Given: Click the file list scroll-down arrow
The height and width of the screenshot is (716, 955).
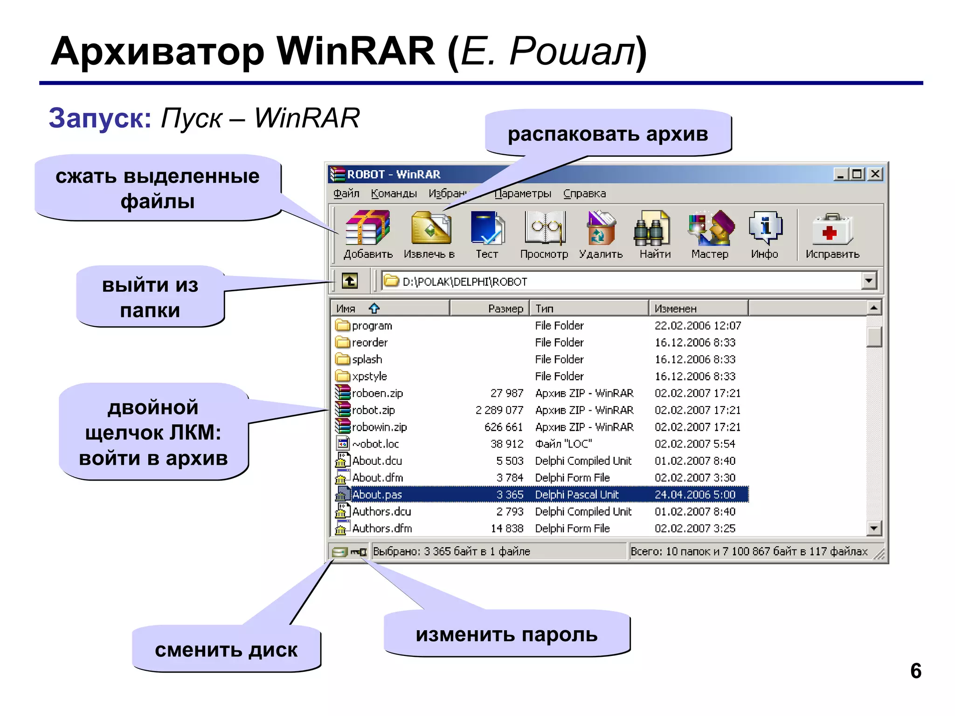Looking at the screenshot, I should pyautogui.click(x=874, y=528).
